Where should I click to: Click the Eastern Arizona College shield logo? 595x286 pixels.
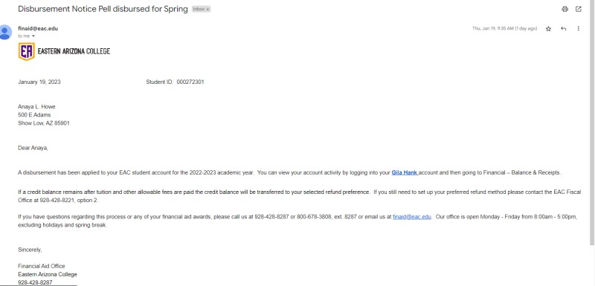tap(27, 51)
